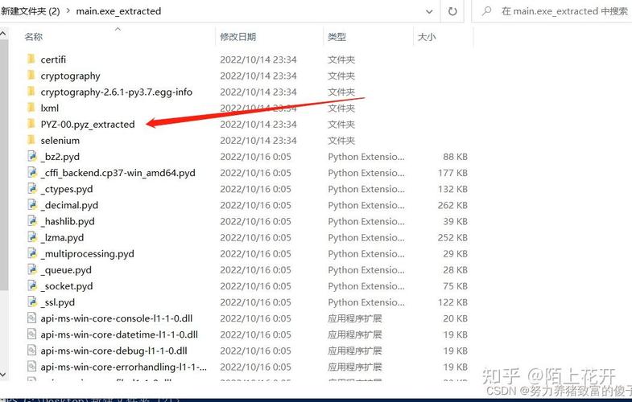Click the _socket.pyd file icon
The image size is (632, 402).
(32, 285)
